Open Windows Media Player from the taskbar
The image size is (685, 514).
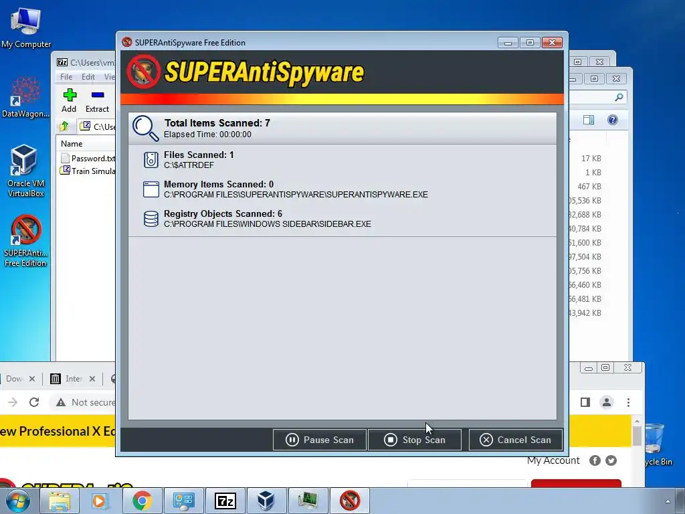[x=100, y=501]
